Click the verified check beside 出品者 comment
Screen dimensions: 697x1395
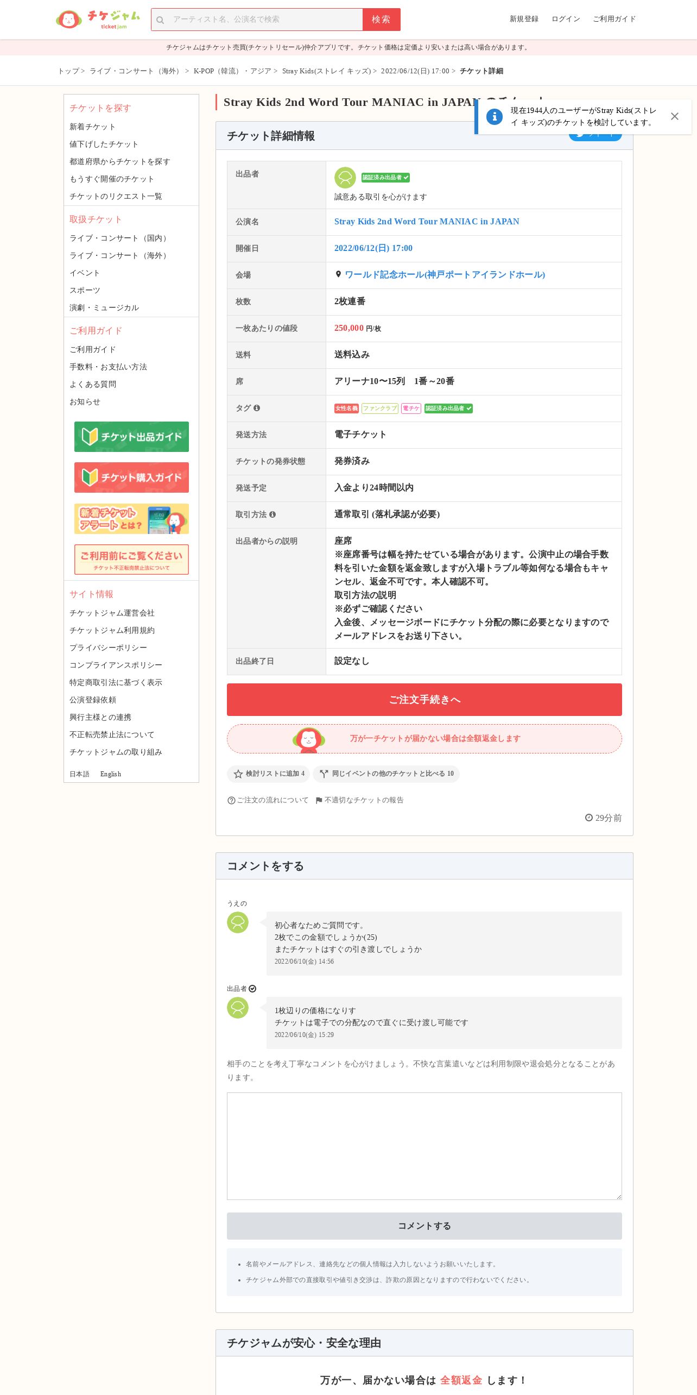(252, 989)
